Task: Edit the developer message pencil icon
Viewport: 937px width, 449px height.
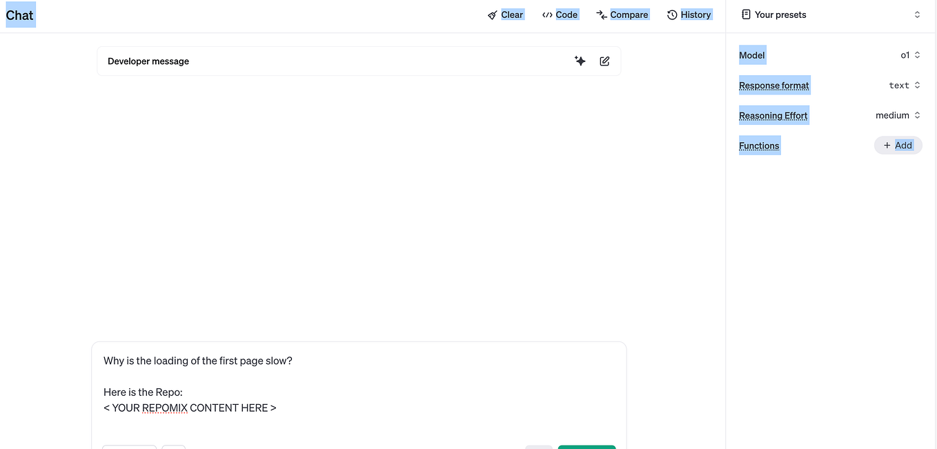Action: click(604, 61)
